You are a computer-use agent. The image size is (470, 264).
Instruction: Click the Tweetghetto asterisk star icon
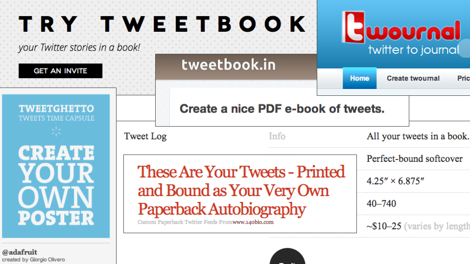point(56,132)
